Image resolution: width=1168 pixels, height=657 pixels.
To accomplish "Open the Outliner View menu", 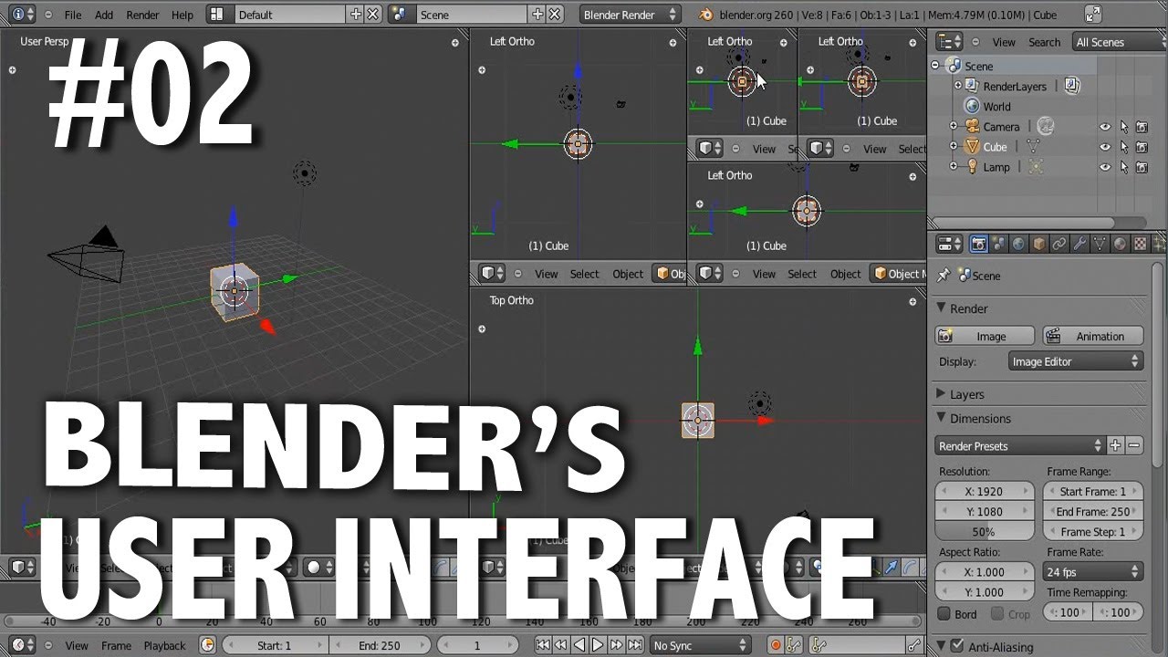I will [x=1004, y=42].
